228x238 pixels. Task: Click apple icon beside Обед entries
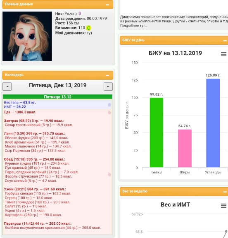(x=109, y=174)
